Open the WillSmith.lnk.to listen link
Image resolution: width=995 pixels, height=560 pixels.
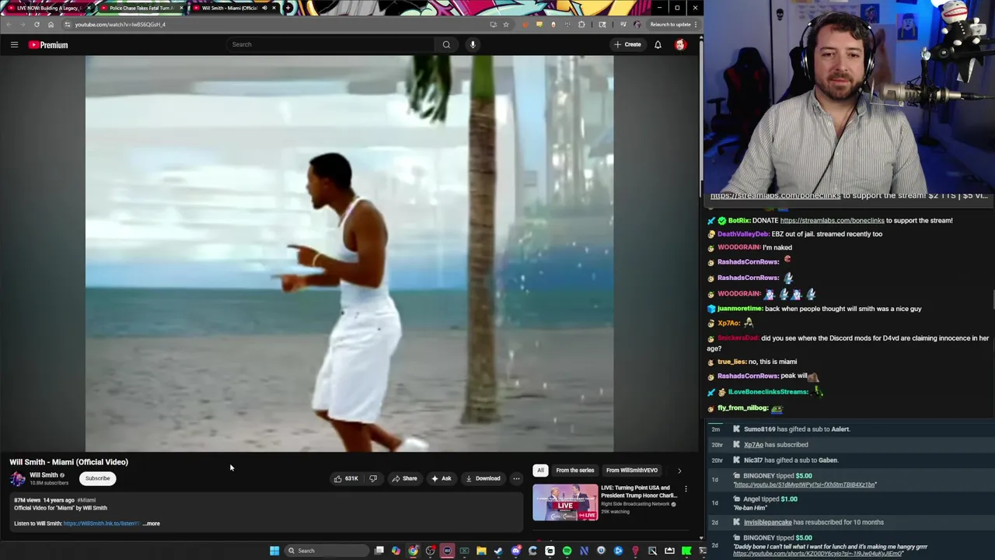click(x=101, y=523)
